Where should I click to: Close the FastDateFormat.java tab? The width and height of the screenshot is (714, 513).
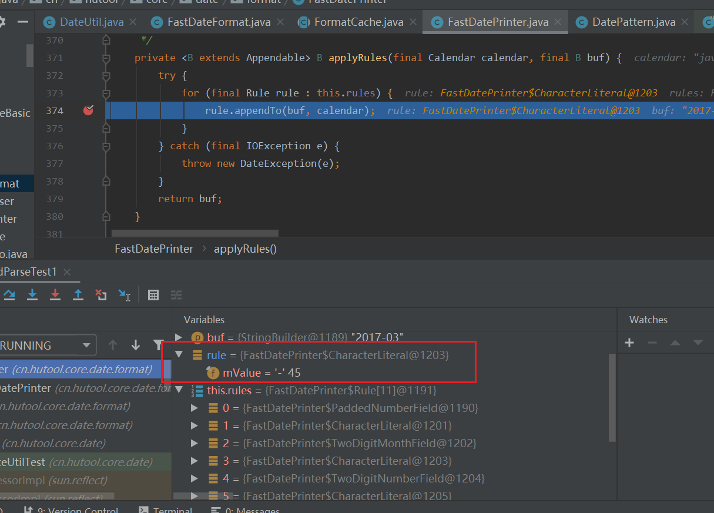(280, 22)
